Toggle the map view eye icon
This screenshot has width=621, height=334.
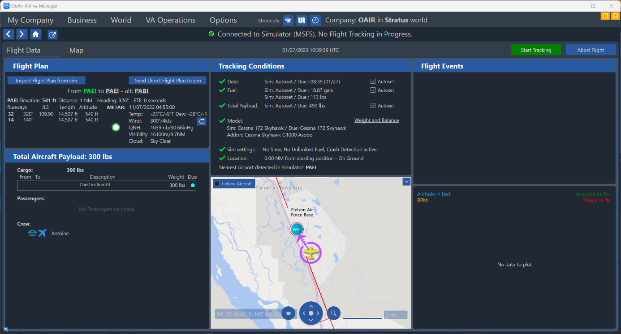288,313
